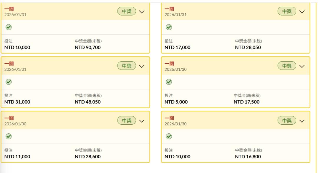Toggle the chevron on the NTD 28,600 card
This screenshot has height=173, width=318.
[x=142, y=121]
